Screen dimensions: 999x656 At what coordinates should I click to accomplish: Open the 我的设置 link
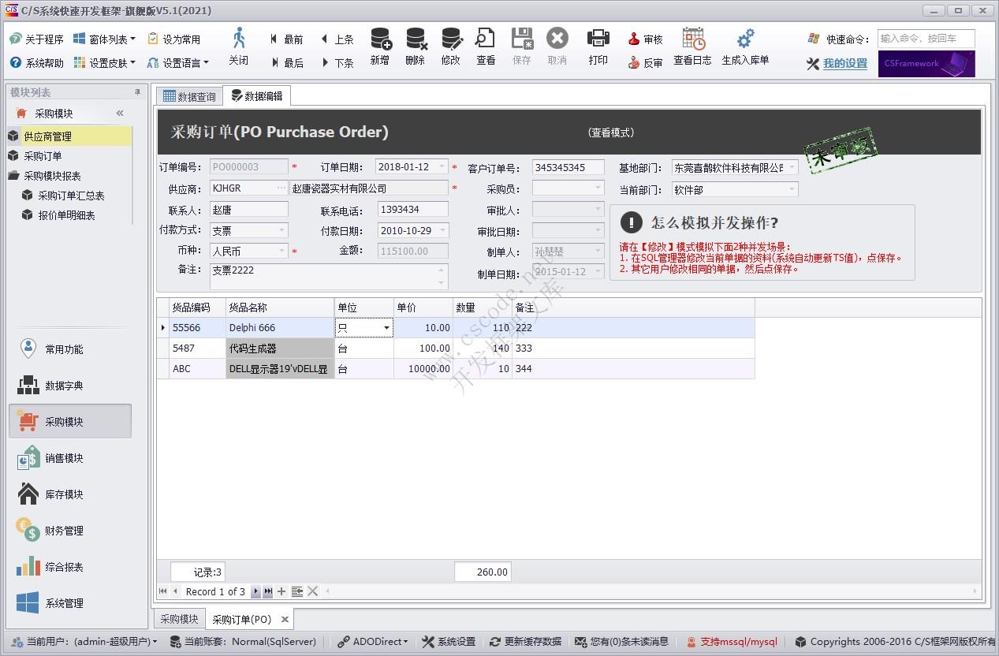click(844, 64)
